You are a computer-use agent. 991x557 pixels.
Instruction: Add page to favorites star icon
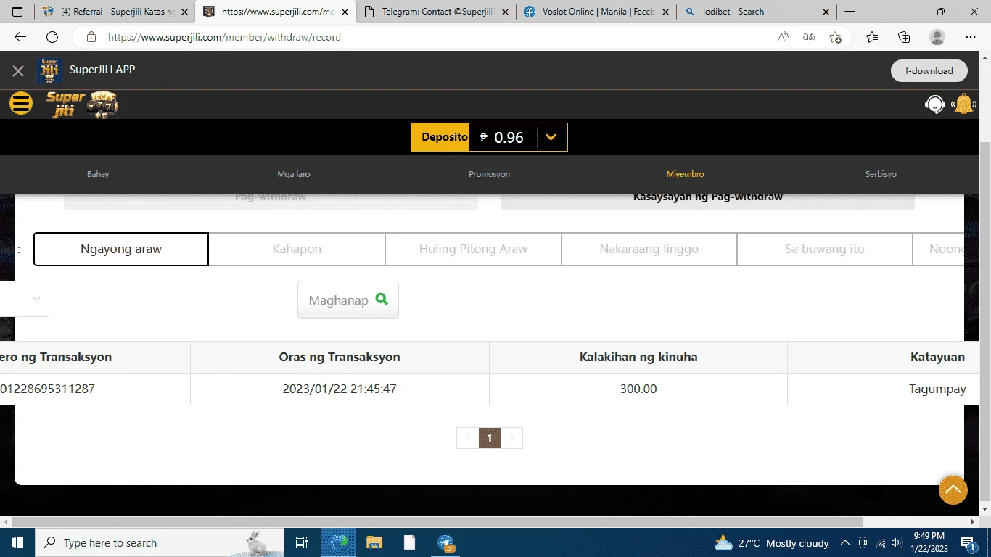click(835, 37)
